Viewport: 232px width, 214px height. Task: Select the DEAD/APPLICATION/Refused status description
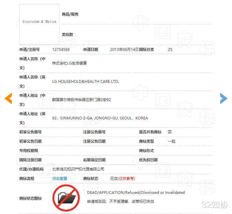pyautogui.click(x=136, y=193)
